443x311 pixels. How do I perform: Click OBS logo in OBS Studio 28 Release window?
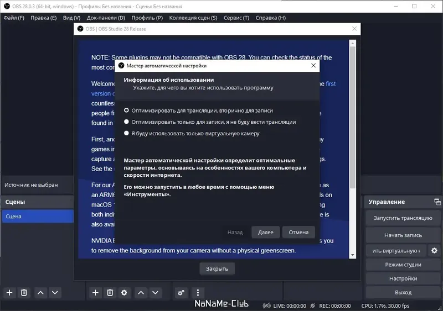tap(80, 29)
